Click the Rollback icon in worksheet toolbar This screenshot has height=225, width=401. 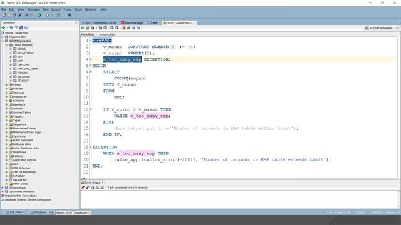117,28
